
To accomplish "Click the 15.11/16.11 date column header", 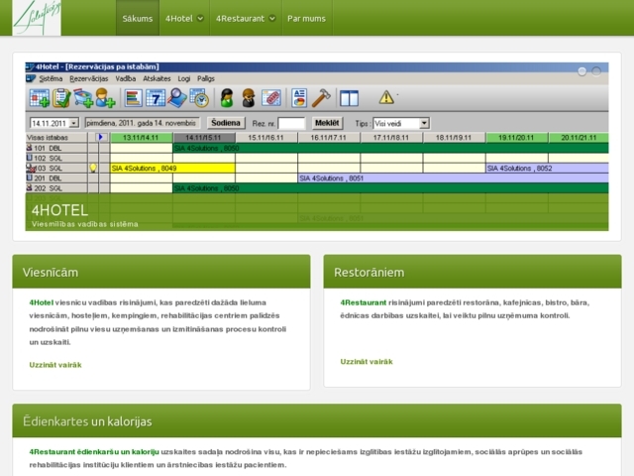I will pyautogui.click(x=266, y=138).
